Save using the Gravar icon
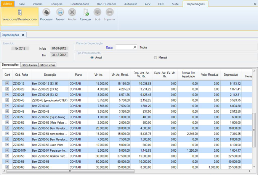 pos(60,13)
